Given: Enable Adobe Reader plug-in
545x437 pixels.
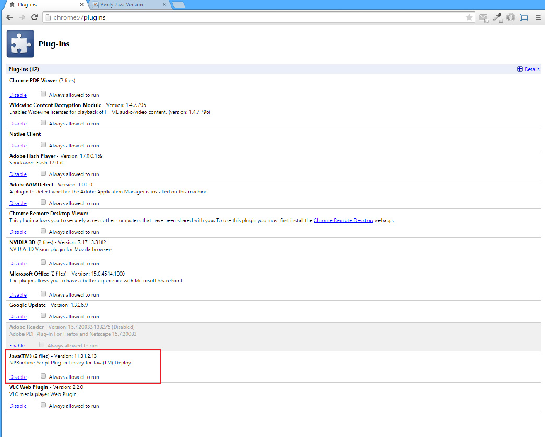Looking at the screenshot, I should point(17,346).
